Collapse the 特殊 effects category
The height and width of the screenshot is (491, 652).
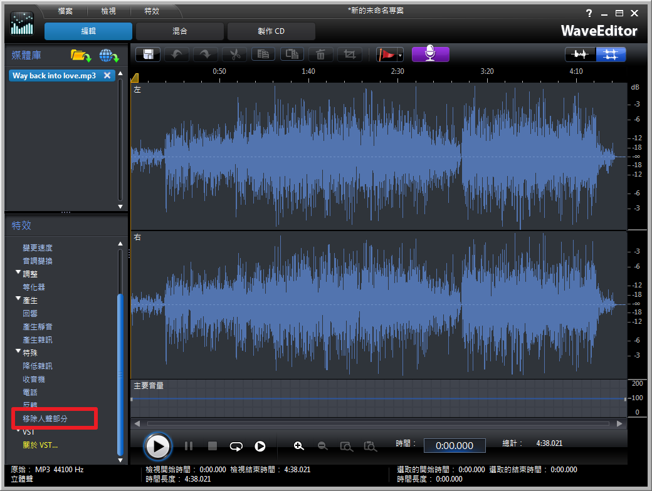[x=18, y=353]
